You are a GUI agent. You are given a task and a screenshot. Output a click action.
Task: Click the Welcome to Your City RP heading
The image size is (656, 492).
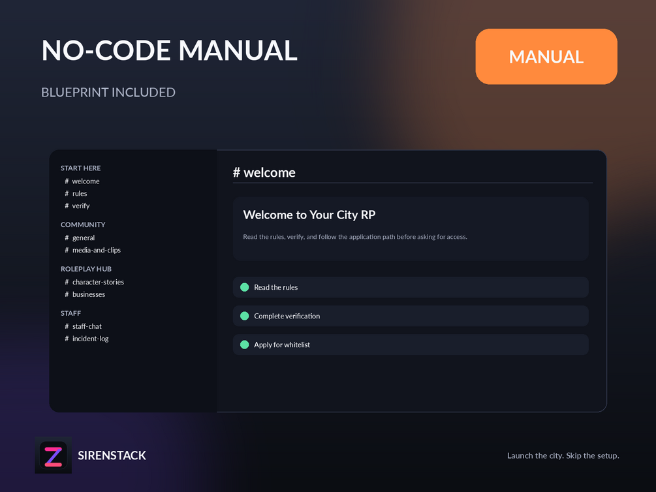(x=309, y=215)
